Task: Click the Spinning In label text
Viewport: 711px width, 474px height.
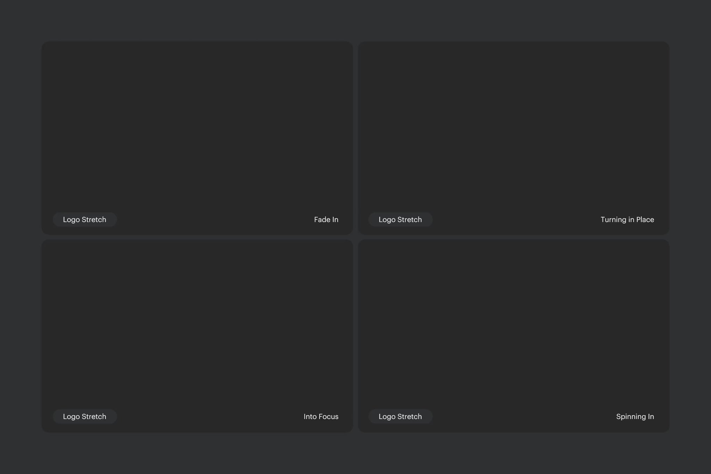Action: click(635, 416)
